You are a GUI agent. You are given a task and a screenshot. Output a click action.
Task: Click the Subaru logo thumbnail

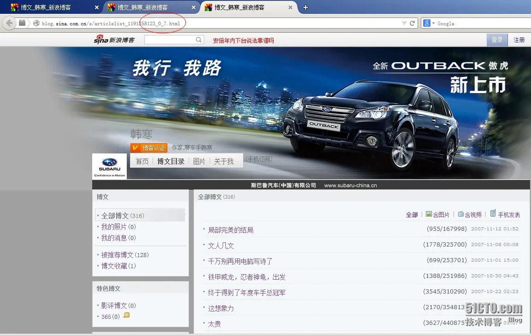(109, 166)
